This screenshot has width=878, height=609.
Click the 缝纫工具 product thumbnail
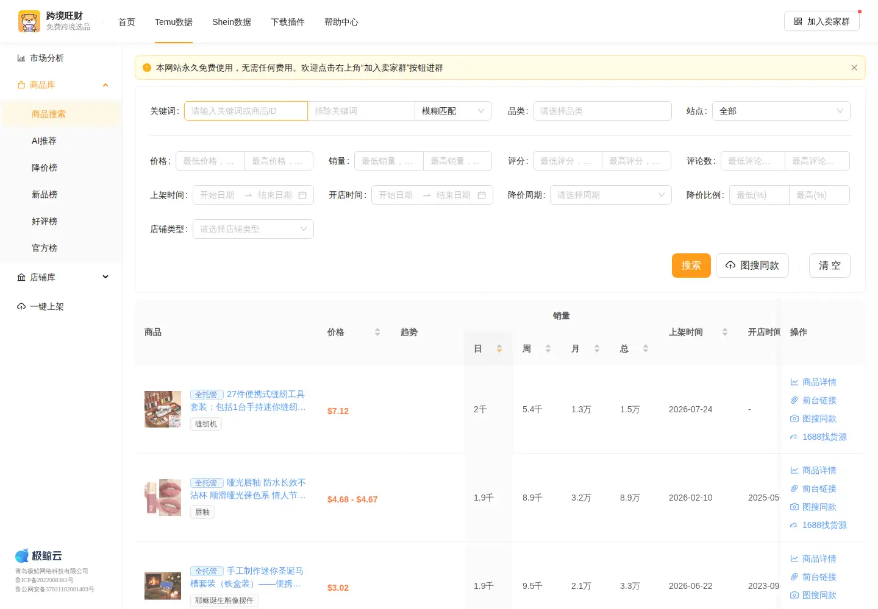pos(163,409)
